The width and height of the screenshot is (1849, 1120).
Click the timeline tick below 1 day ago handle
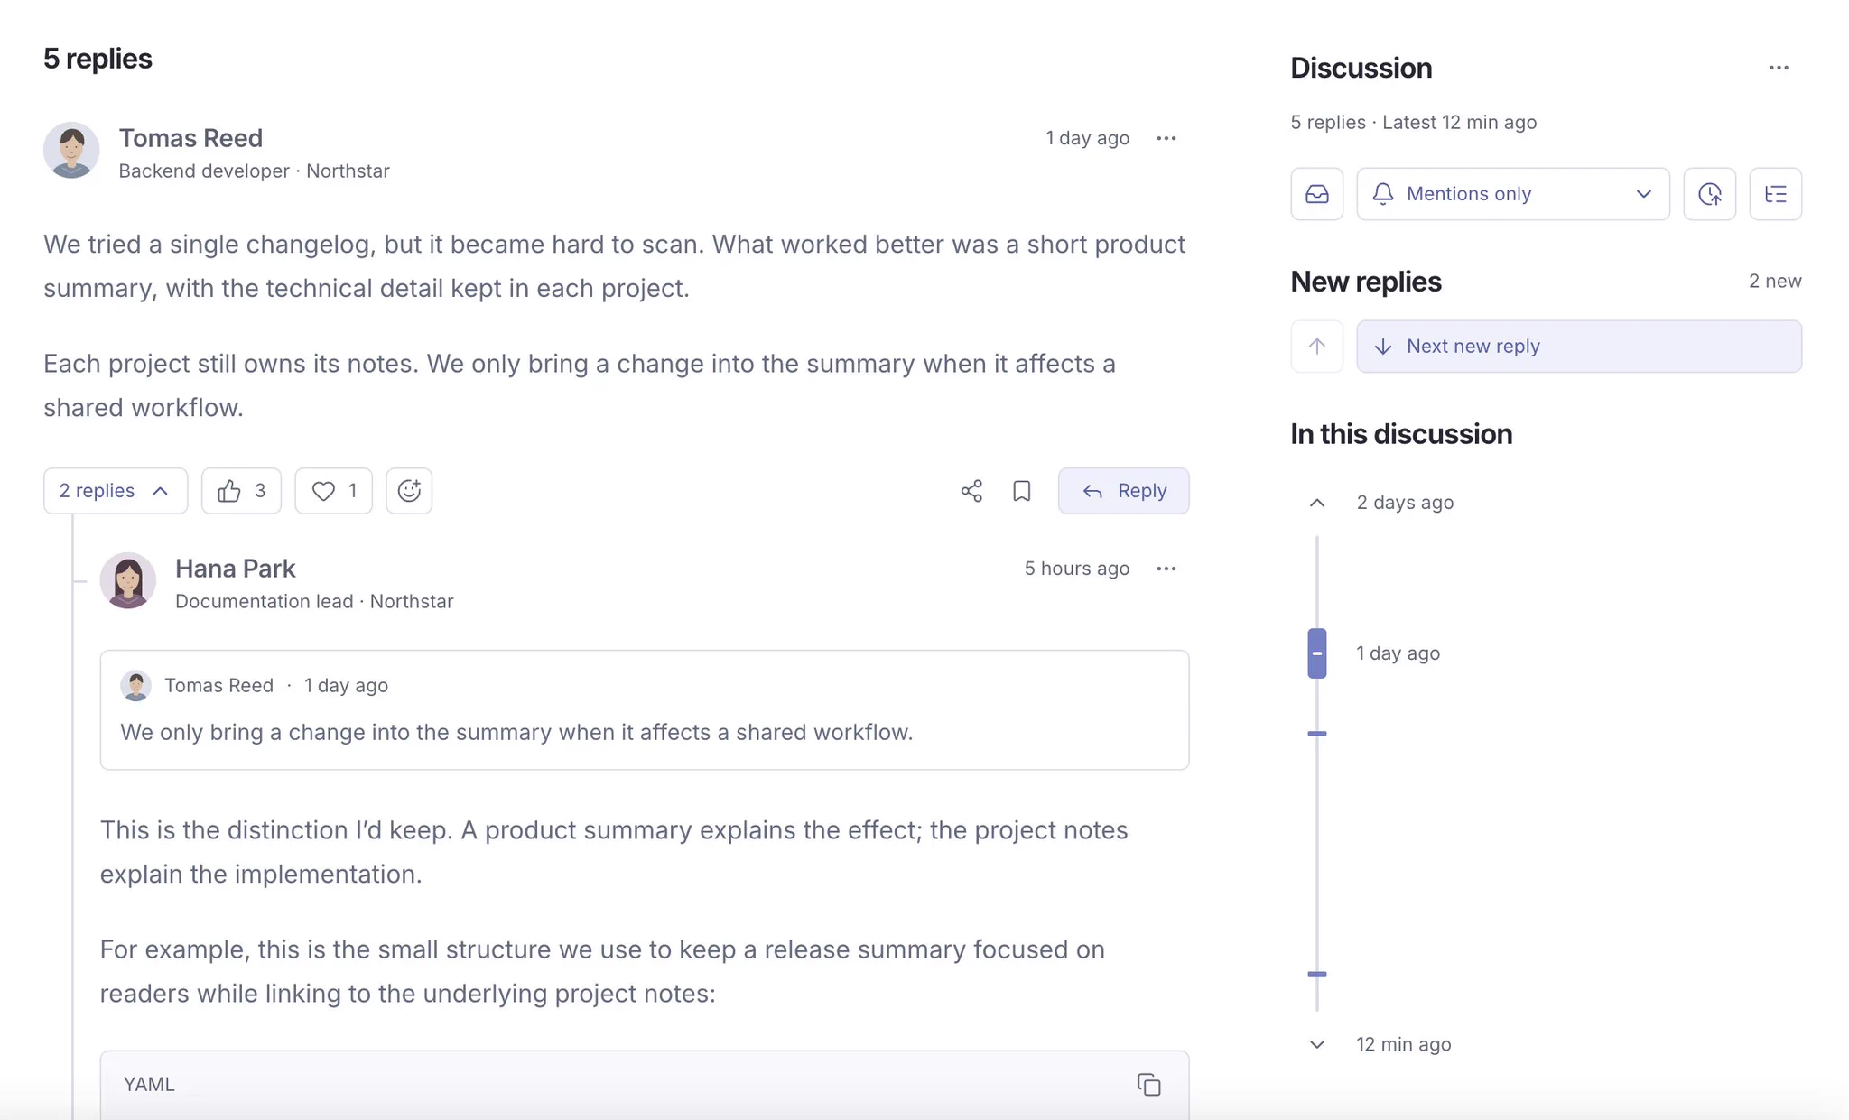(1317, 734)
